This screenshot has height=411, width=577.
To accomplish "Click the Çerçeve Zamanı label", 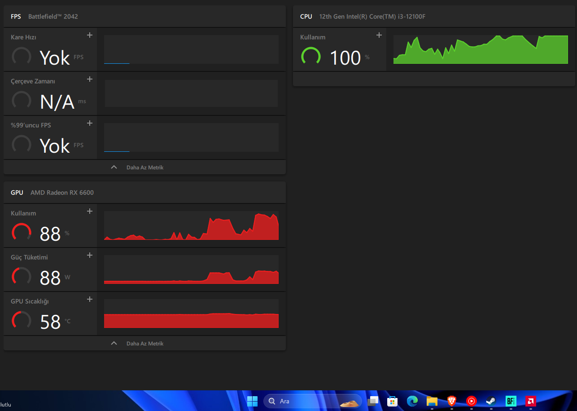I will [33, 81].
